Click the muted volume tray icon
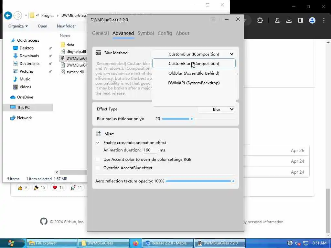The image size is (331, 248). tap(298, 243)
